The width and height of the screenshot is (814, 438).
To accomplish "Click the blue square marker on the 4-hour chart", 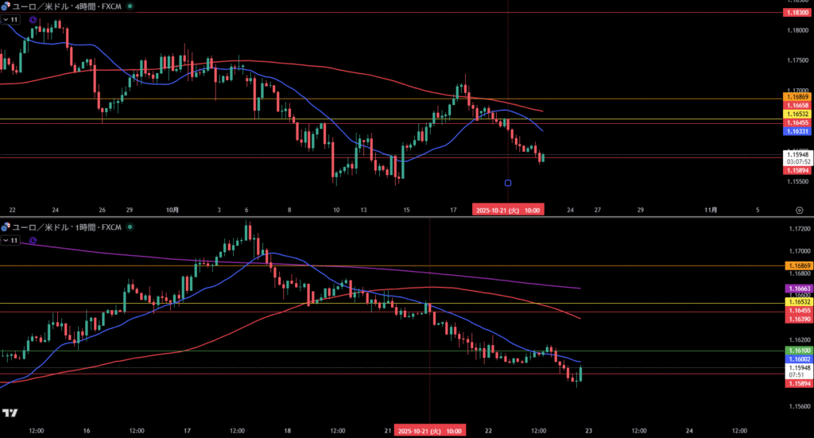I will tap(508, 183).
